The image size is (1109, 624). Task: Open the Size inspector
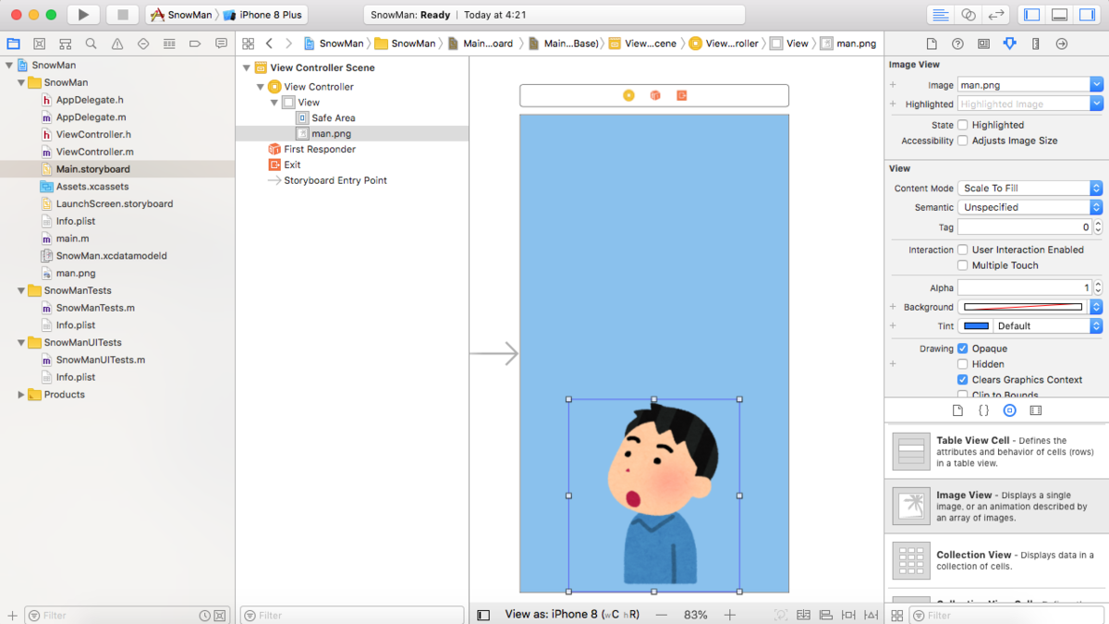click(1035, 43)
